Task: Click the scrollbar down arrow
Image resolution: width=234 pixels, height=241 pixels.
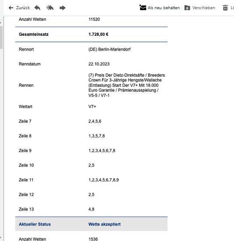Action: (x=0, y=238)
